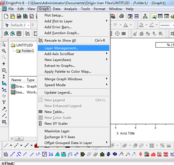This screenshot has height=165, width=174.
Task: Click the font color A swatch
Action: coord(126,25)
